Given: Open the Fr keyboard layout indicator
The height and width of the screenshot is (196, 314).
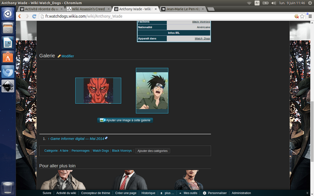Looking at the screenshot, I should click(x=257, y=3).
